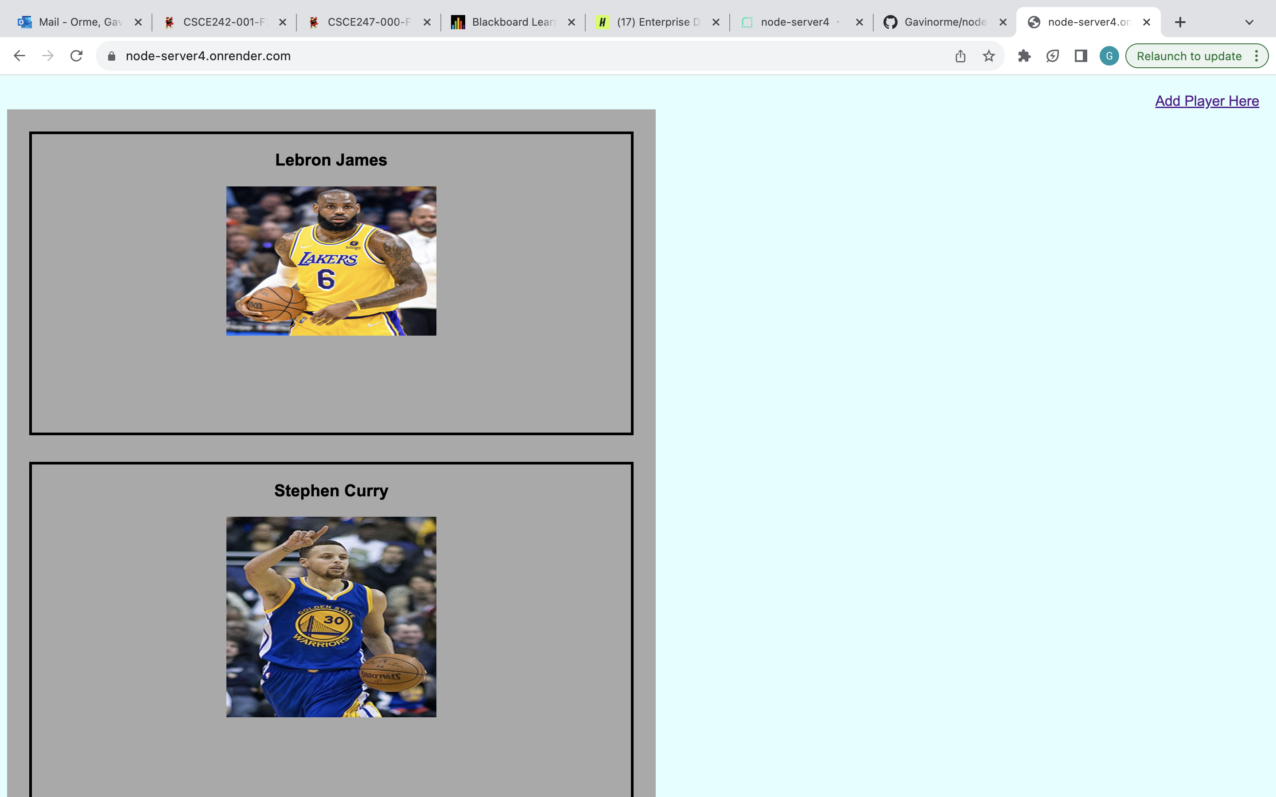The width and height of the screenshot is (1276, 797).
Task: Toggle the browser side panel
Action: pyautogui.click(x=1081, y=56)
